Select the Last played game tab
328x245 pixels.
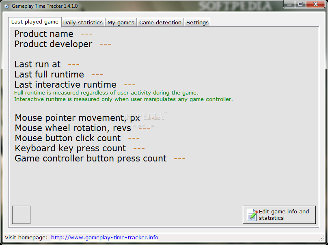tap(35, 22)
